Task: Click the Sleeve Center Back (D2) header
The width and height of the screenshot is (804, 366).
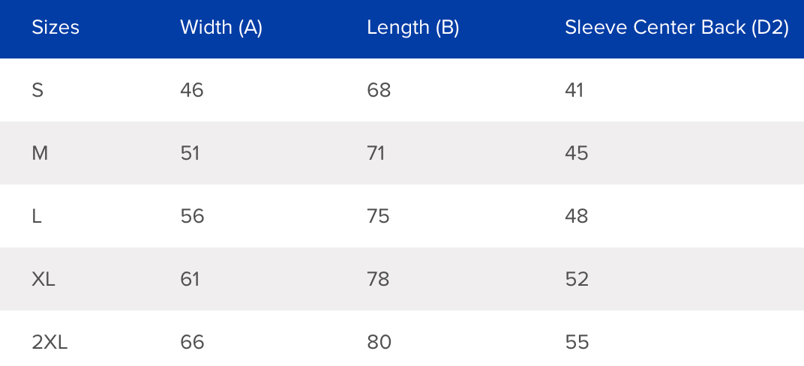Action: [x=676, y=28]
